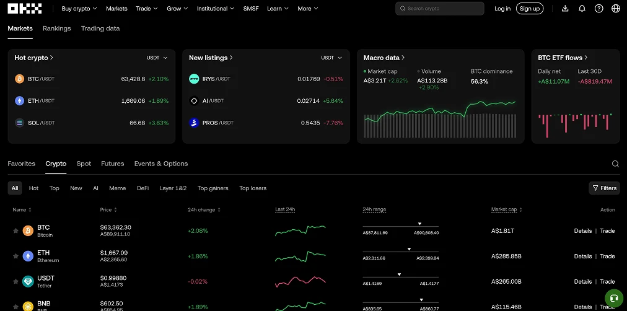Expand the Grow dropdown menu
The width and height of the screenshot is (627, 311).
tap(177, 9)
